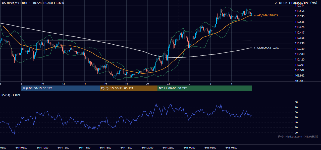321x150 pixels.
Task: Click the 2018-06-14 のUSD/JPY (M5) heading
Action: [x=296, y=3]
